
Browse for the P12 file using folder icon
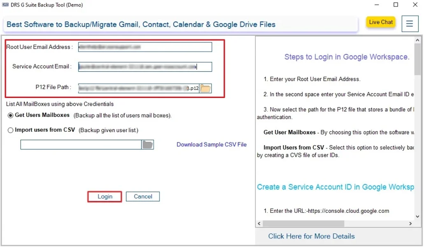(205, 88)
